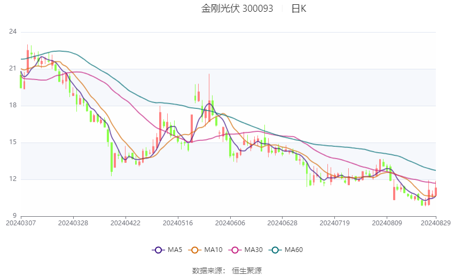Click the 12 price axis label
The height and width of the screenshot is (276, 454).
click(x=13, y=179)
